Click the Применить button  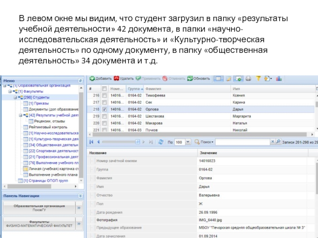[148, 79]
